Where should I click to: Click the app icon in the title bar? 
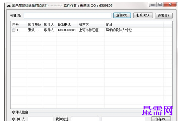[x=9, y=6]
